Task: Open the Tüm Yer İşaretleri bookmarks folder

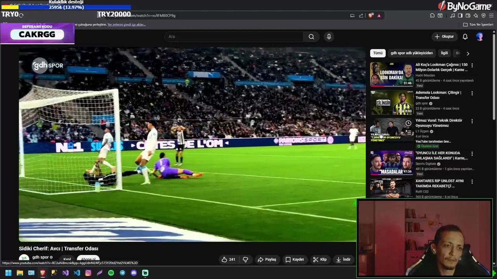Action: pos(478,24)
